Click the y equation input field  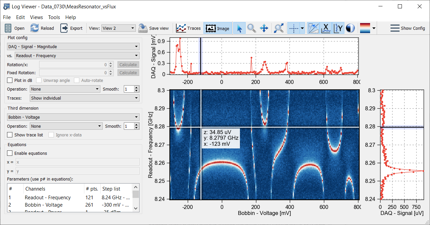pos(77,171)
